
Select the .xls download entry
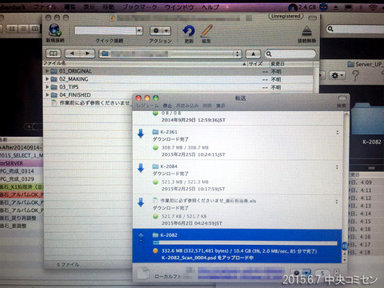pyautogui.click(x=238, y=211)
